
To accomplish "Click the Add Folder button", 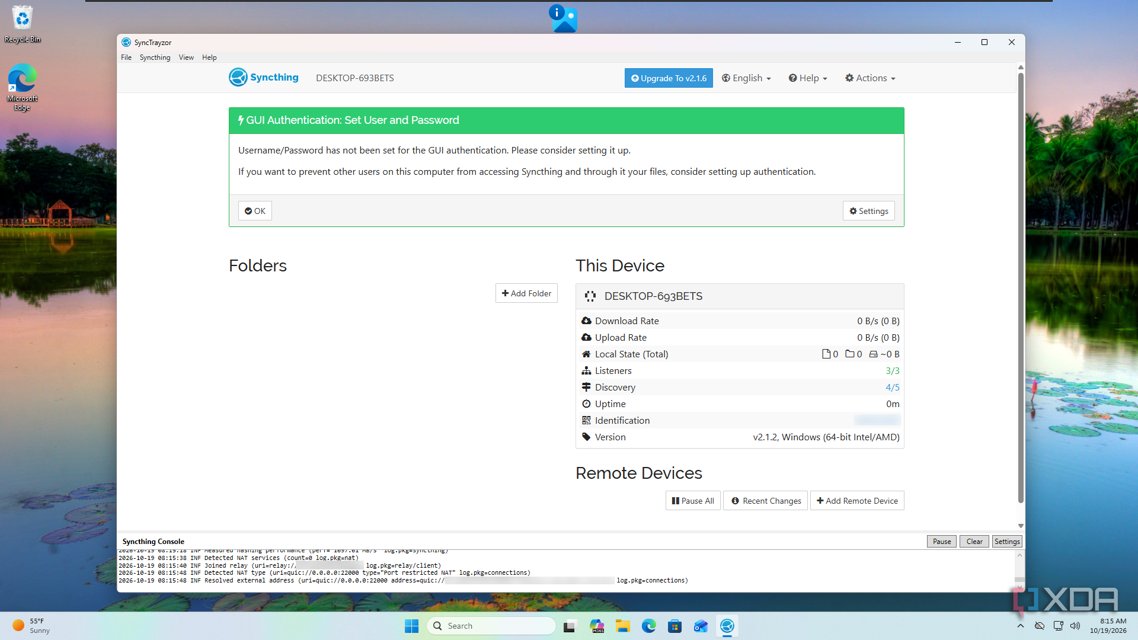I will coord(526,293).
